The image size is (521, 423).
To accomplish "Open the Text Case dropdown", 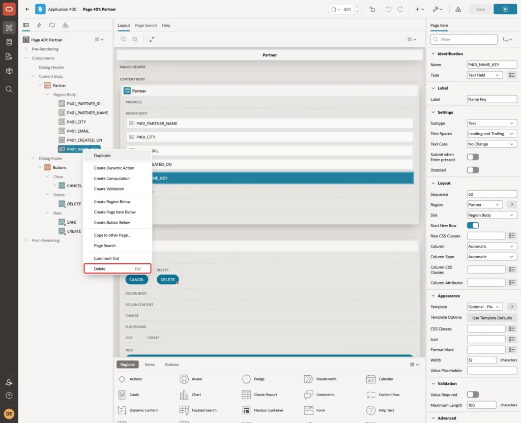I will pyautogui.click(x=492, y=144).
